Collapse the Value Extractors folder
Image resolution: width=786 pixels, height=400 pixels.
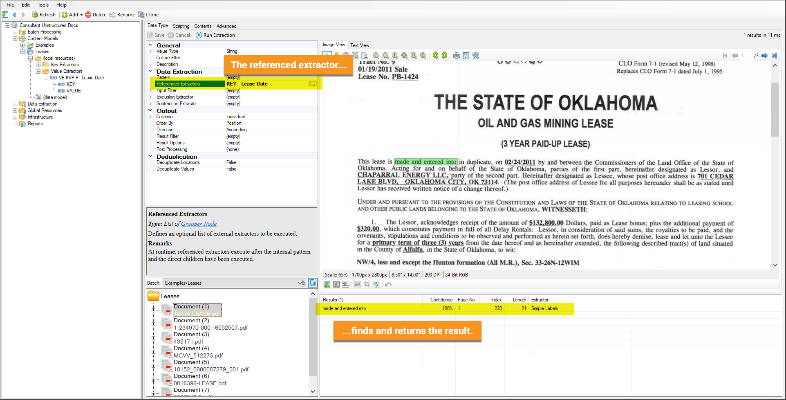(x=38, y=71)
